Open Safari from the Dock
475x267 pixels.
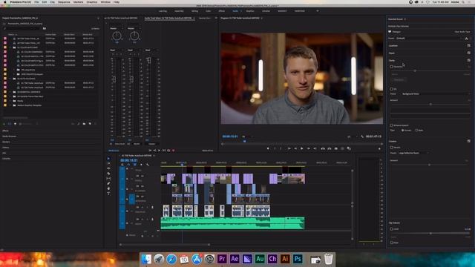tap(171, 259)
